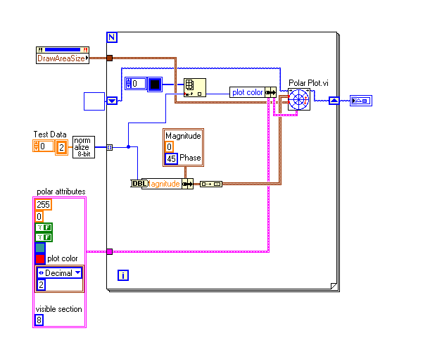Click the left shift register down arrow
The width and height of the screenshot is (430, 345).
pos(112,101)
